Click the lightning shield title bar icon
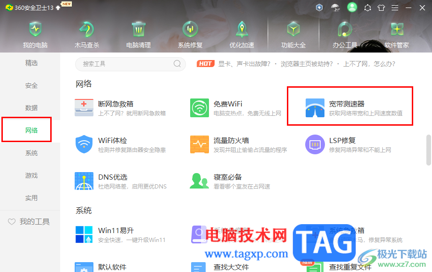The height and width of the screenshot is (272, 432). (319, 8)
